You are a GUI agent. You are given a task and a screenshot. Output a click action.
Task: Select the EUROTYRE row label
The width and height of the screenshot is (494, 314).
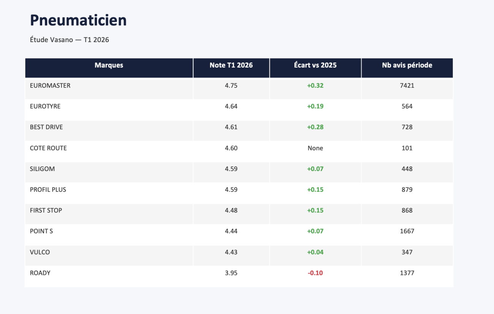click(x=45, y=107)
